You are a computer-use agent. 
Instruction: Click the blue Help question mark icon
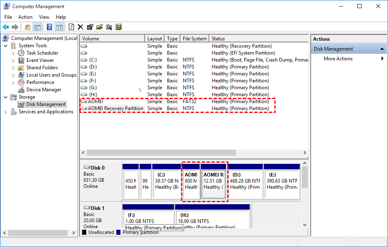[49, 27]
